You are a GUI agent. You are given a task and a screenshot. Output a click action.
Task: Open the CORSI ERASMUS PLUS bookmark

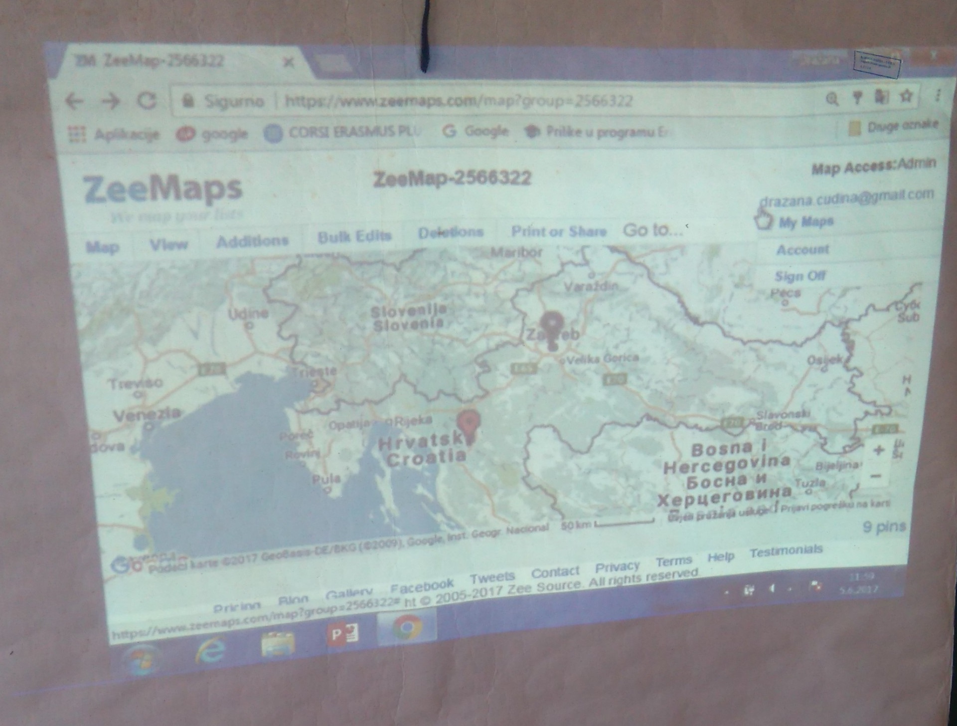pyautogui.click(x=344, y=133)
